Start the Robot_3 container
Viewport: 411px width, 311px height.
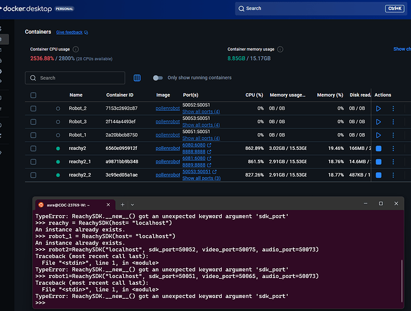coord(379,121)
